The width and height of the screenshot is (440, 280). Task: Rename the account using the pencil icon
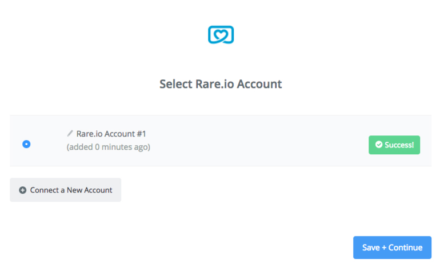point(70,133)
